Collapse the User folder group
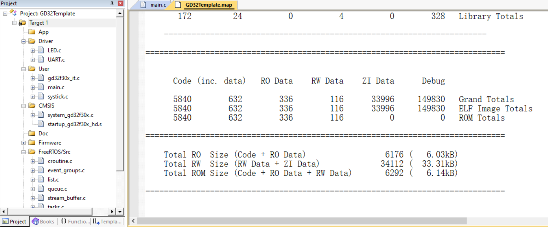 coord(24,69)
